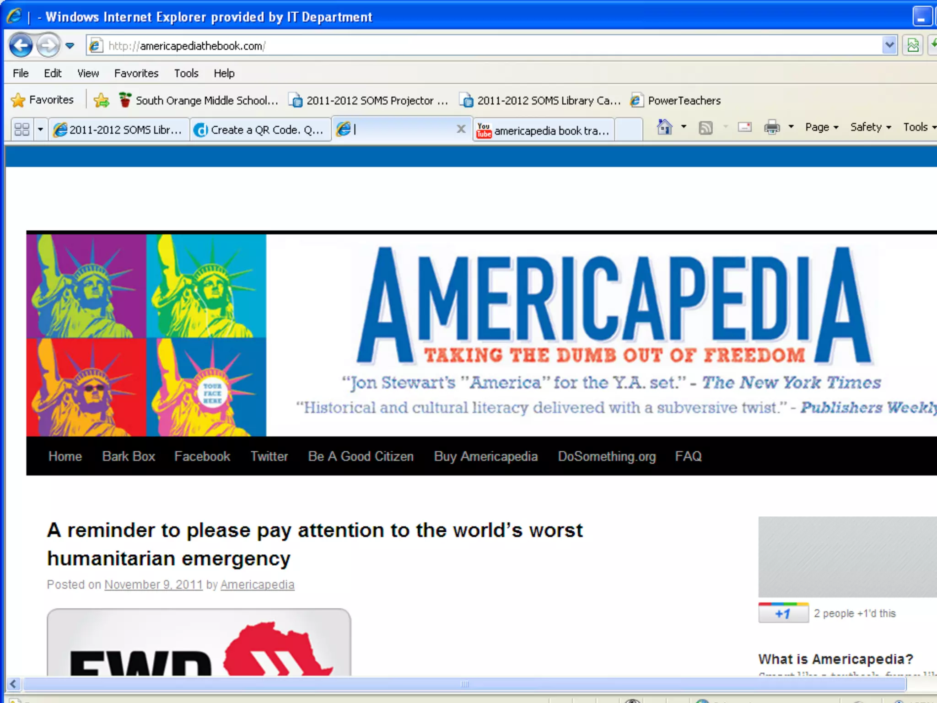Switch to the Create a QR Code tab
Viewport: 937px width, 703px height.
point(260,130)
